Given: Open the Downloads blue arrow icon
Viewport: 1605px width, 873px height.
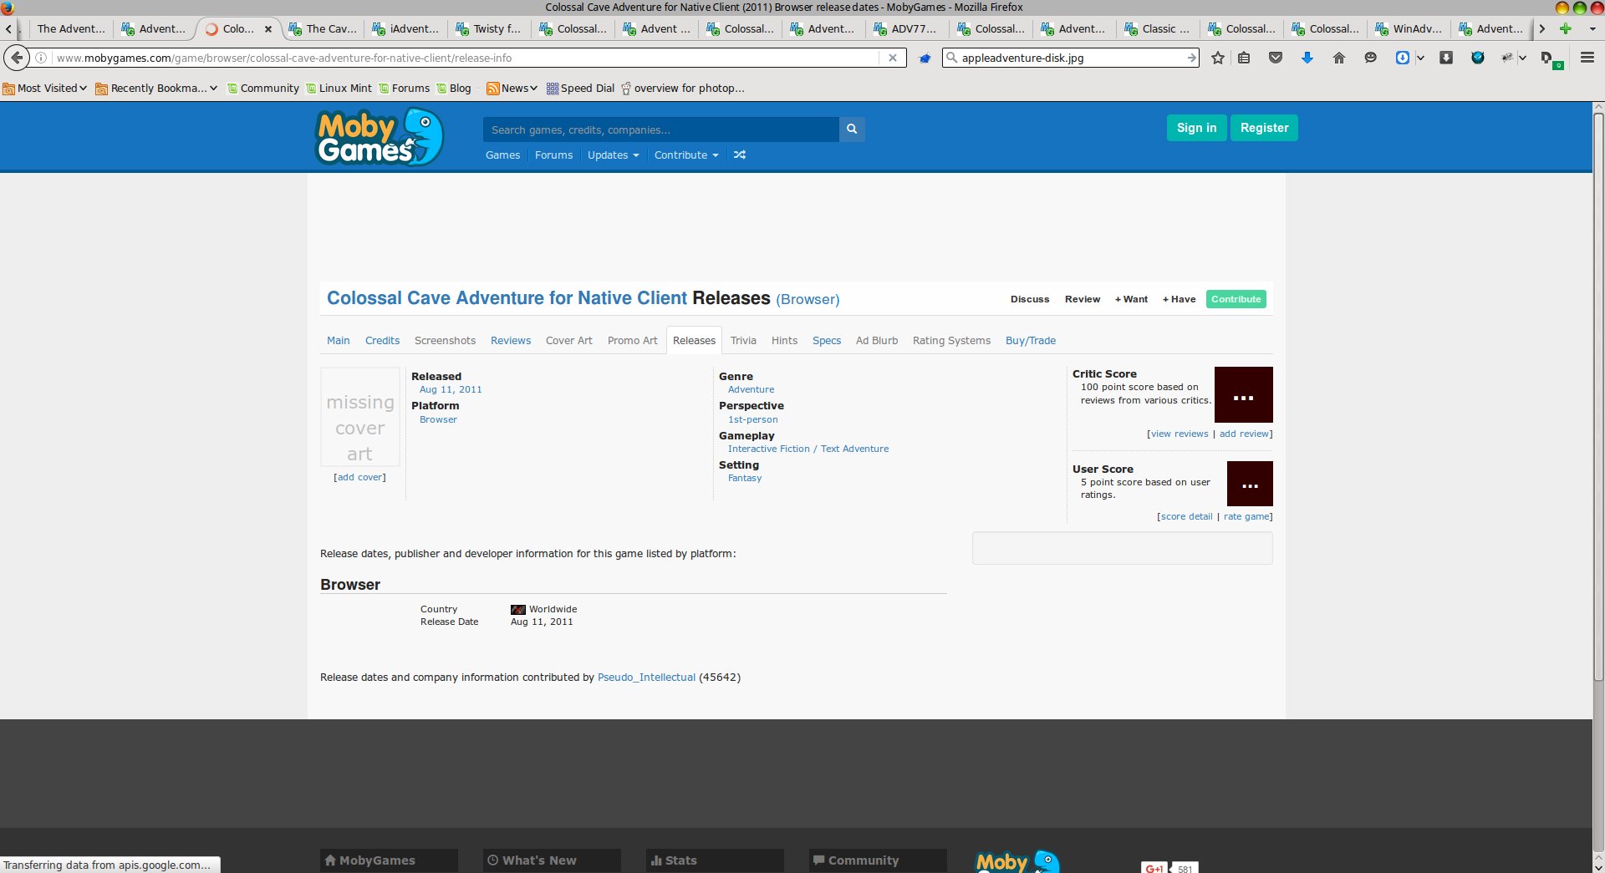Looking at the screenshot, I should pos(1307,58).
